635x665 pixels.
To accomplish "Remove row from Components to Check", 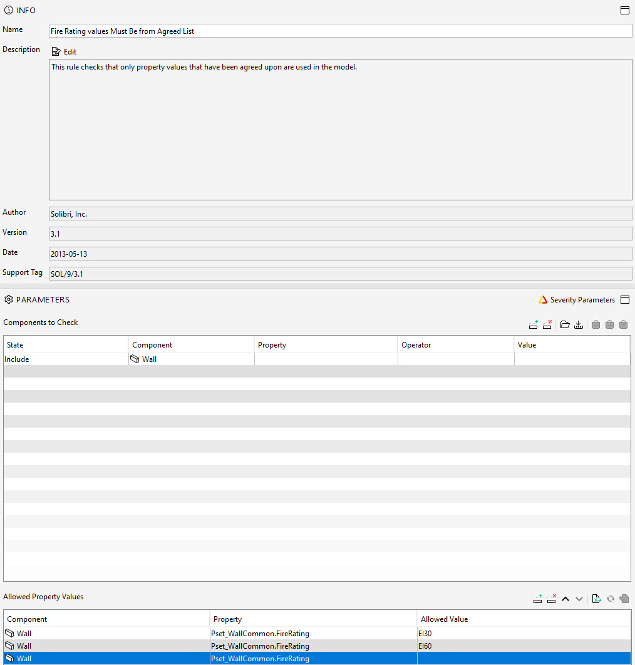I will [x=547, y=324].
